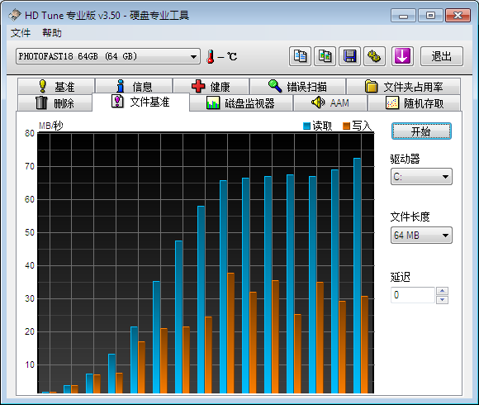Image resolution: width=479 pixels, height=405 pixels.
Task: Click the copy text to clipboard icon
Action: pyautogui.click(x=300, y=56)
